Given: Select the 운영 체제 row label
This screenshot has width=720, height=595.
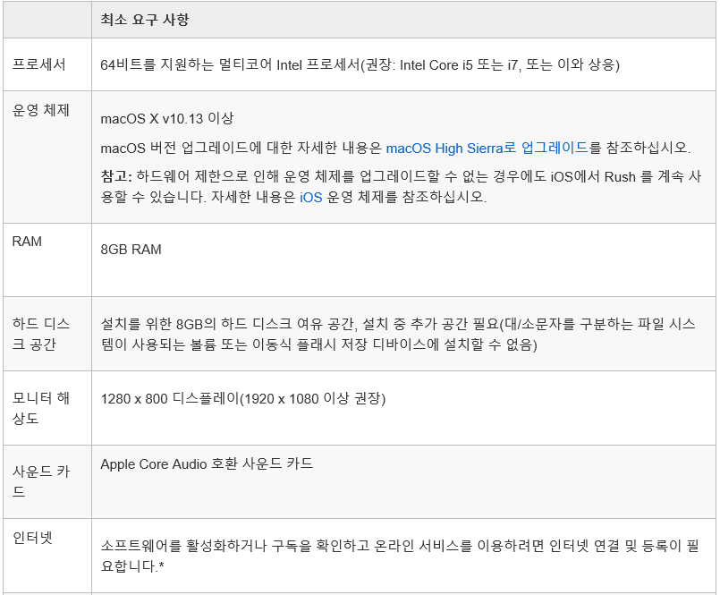Looking at the screenshot, I should pyautogui.click(x=40, y=110).
